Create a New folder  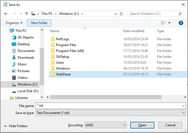pyautogui.click(x=39, y=23)
